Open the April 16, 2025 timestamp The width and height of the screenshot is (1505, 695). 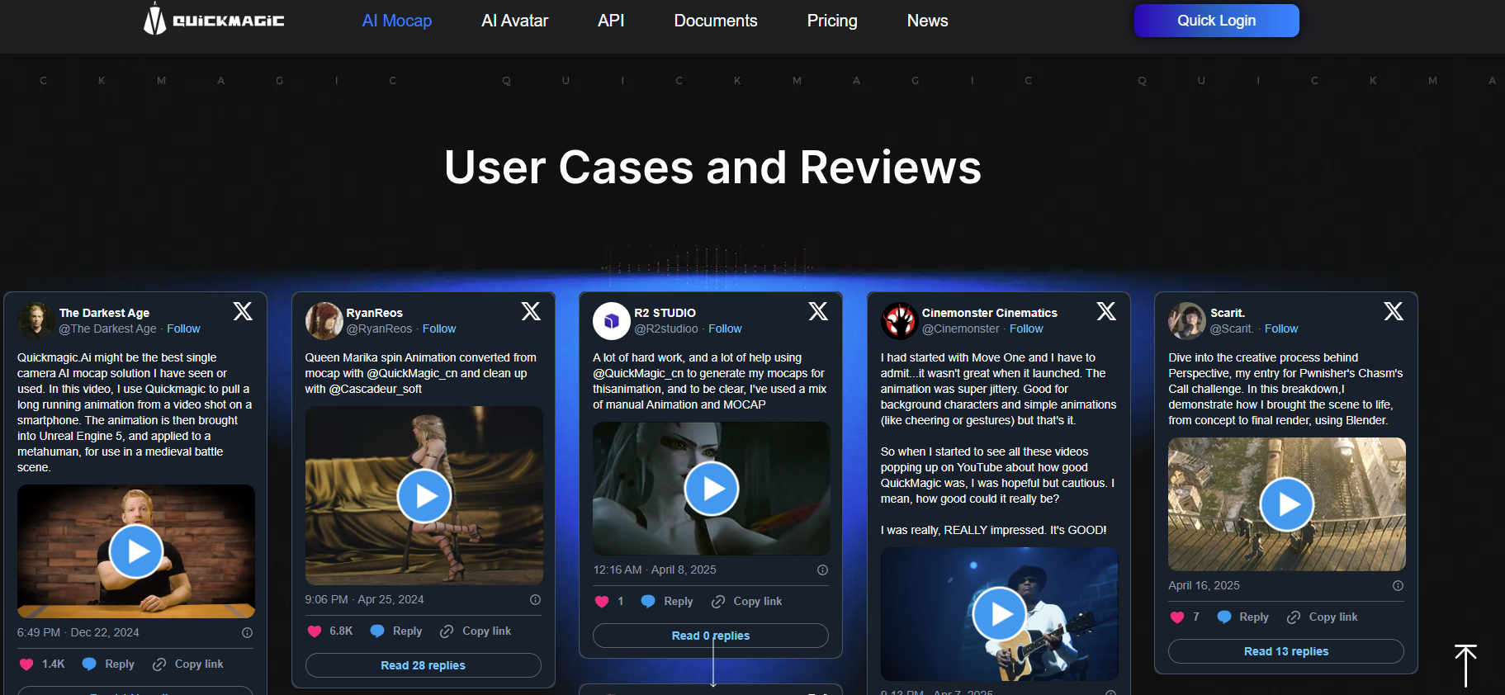coord(1204,586)
